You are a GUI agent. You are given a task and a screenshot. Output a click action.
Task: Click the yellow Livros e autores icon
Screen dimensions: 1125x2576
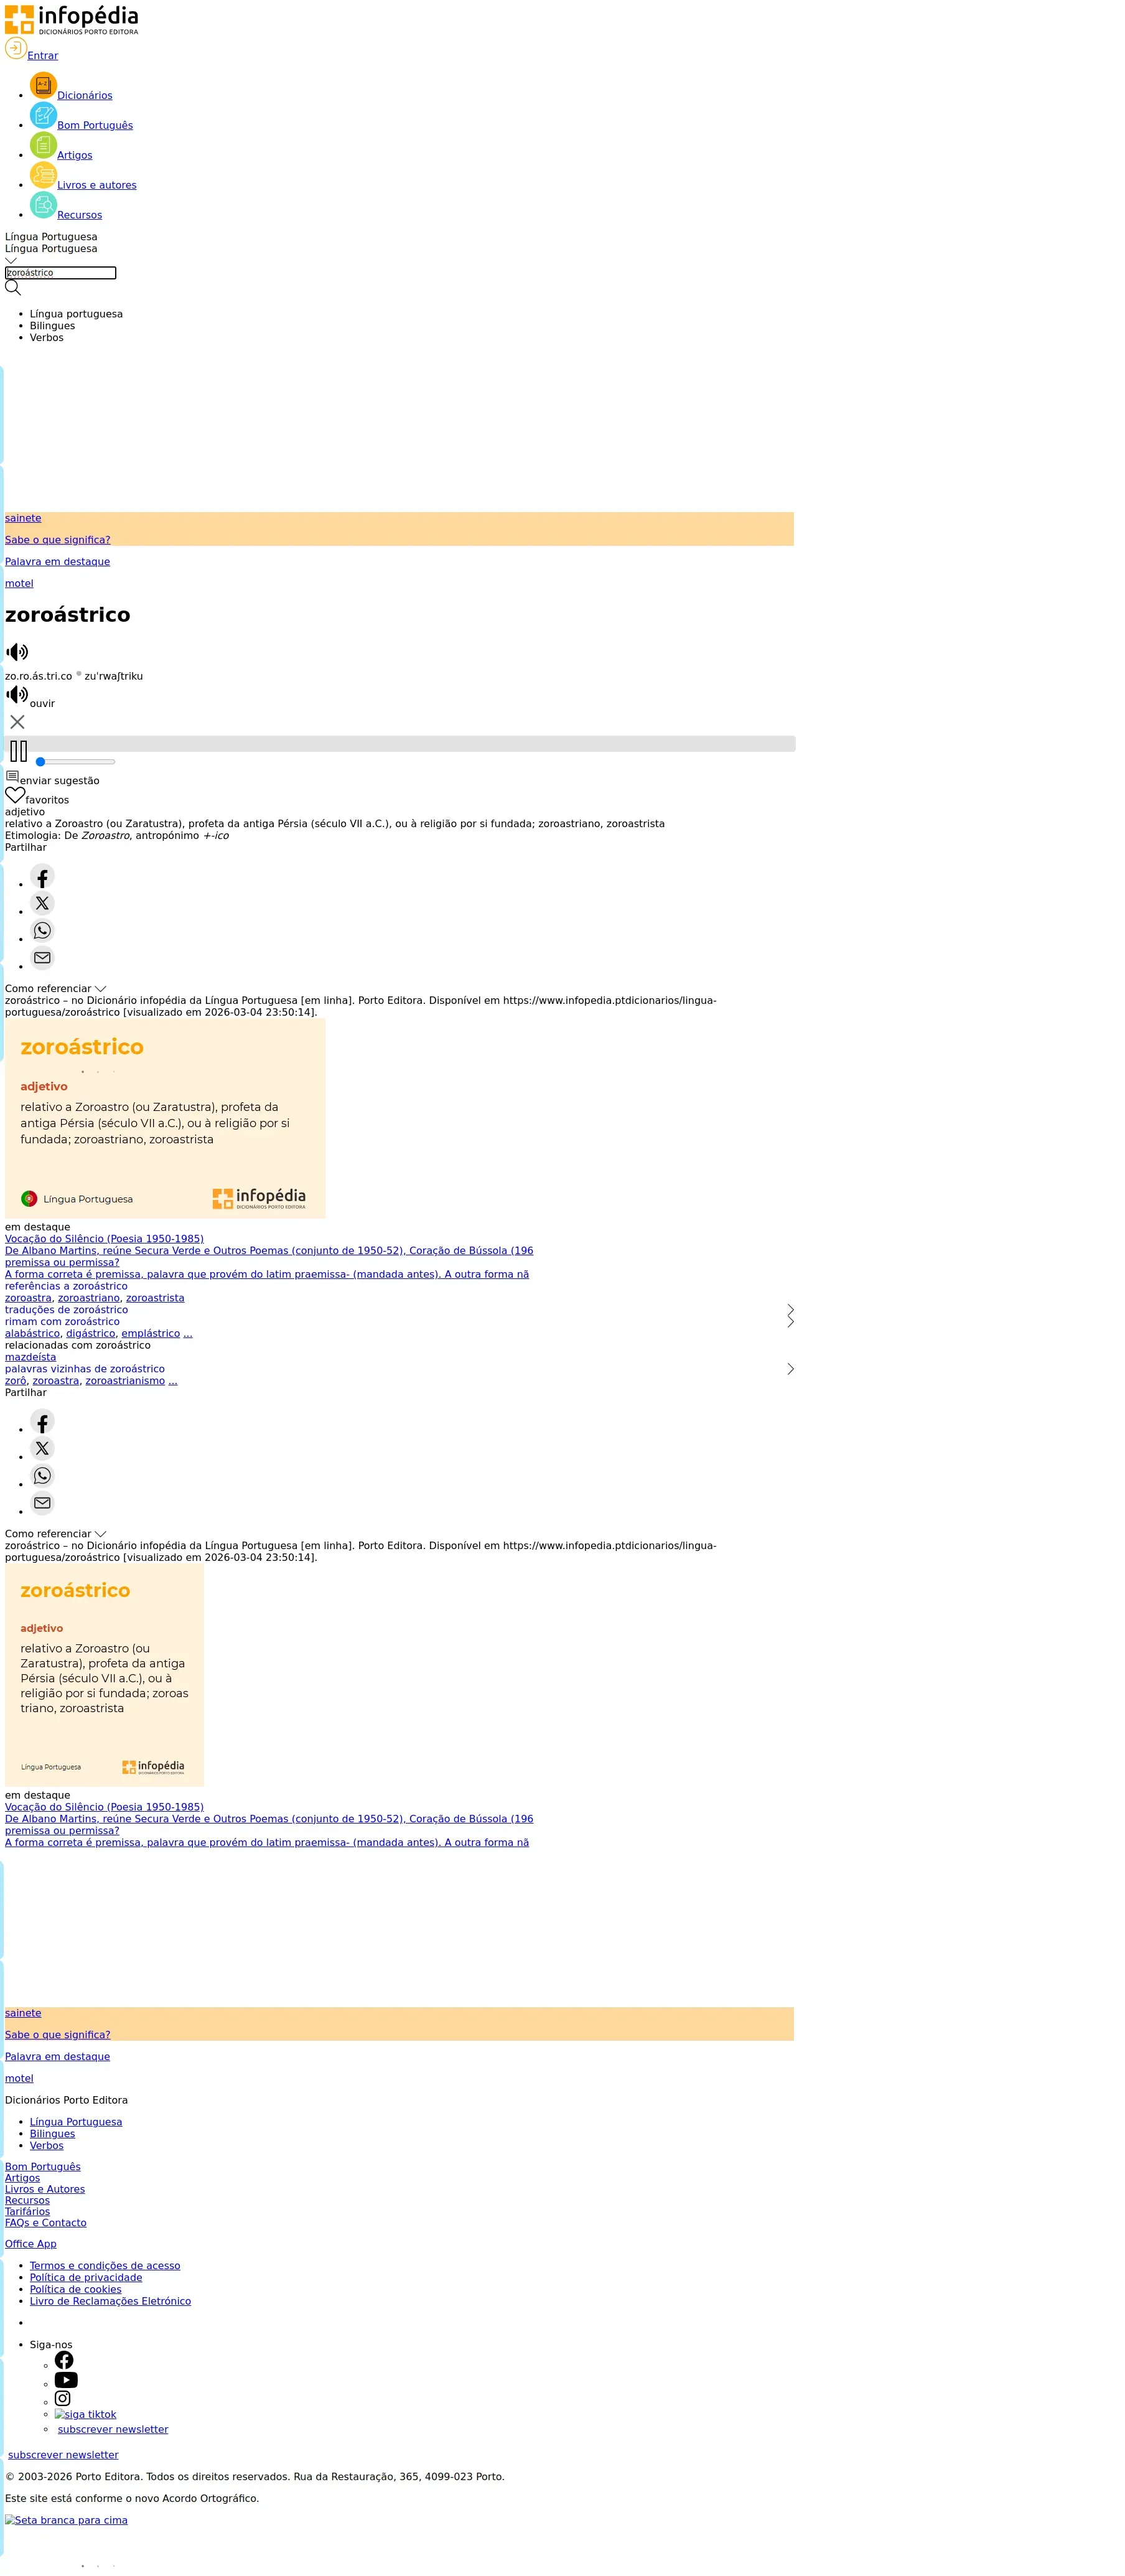[x=43, y=176]
